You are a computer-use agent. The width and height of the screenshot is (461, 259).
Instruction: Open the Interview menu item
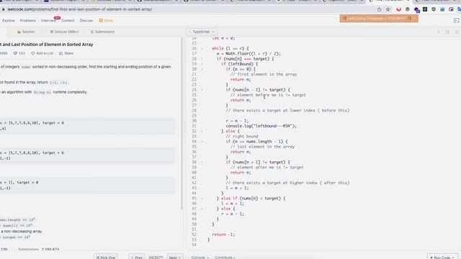point(48,21)
